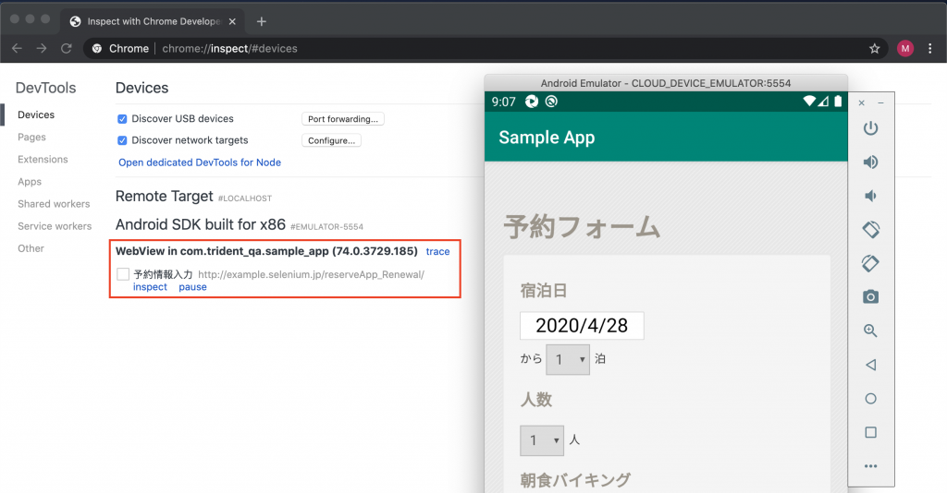Raise volume with emulator volume up icon
Image resolution: width=947 pixels, height=493 pixels.
(x=870, y=162)
